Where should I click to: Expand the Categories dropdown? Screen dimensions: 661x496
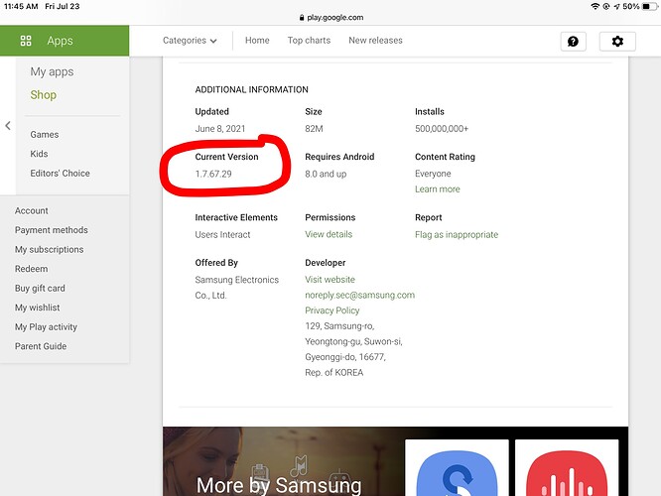pyautogui.click(x=190, y=41)
